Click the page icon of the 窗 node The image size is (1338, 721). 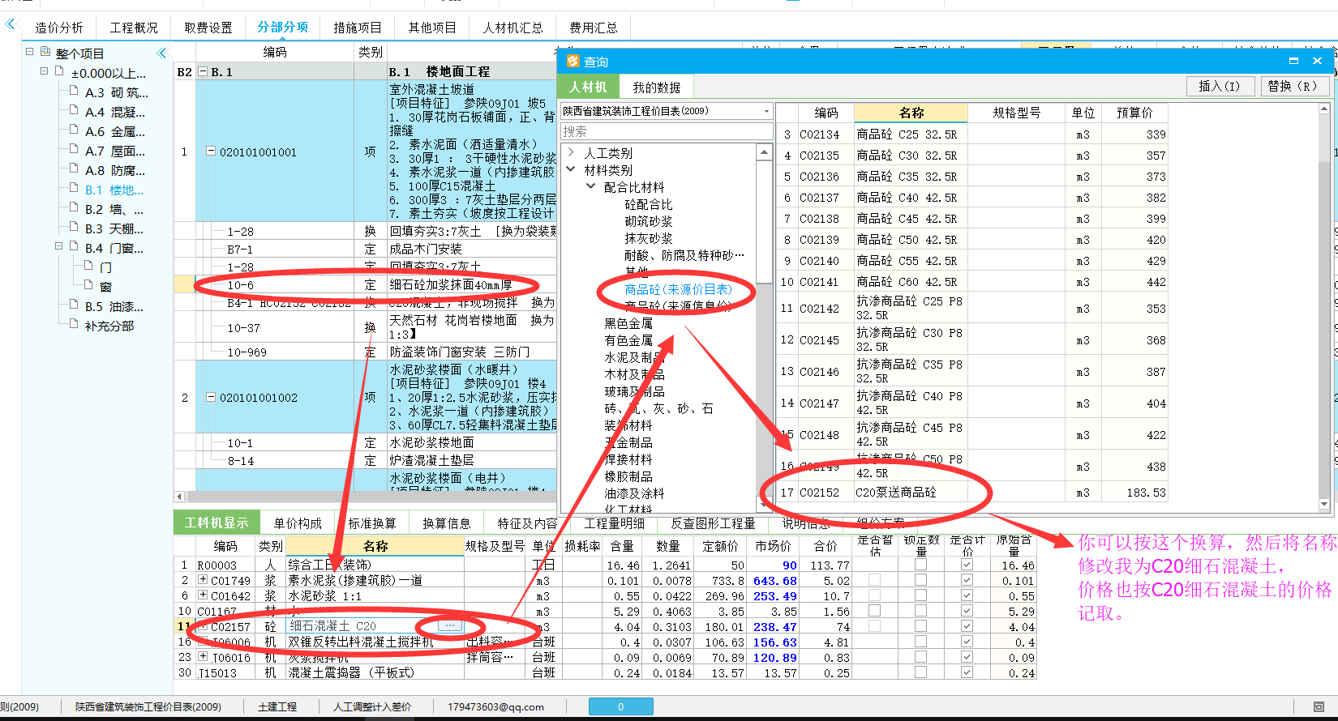pyautogui.click(x=88, y=285)
